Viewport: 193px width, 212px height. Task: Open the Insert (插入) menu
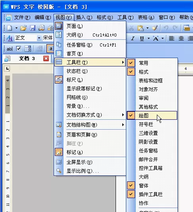tap(84, 18)
